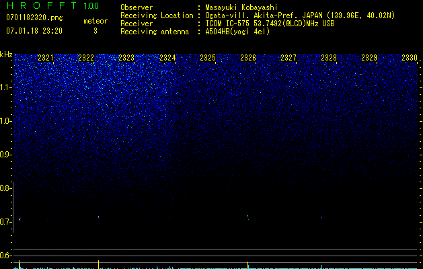This screenshot has height=269, width=423.
Task: Click the 2327 time marker
Action: [289, 57]
